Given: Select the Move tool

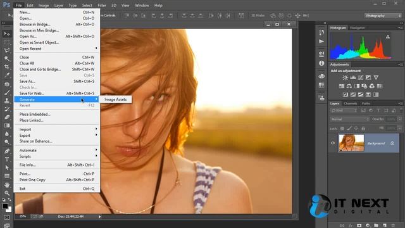Looking at the screenshot, I should pos(7,34).
